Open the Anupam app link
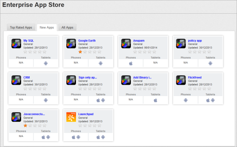The image size is (237, 147). [139, 41]
